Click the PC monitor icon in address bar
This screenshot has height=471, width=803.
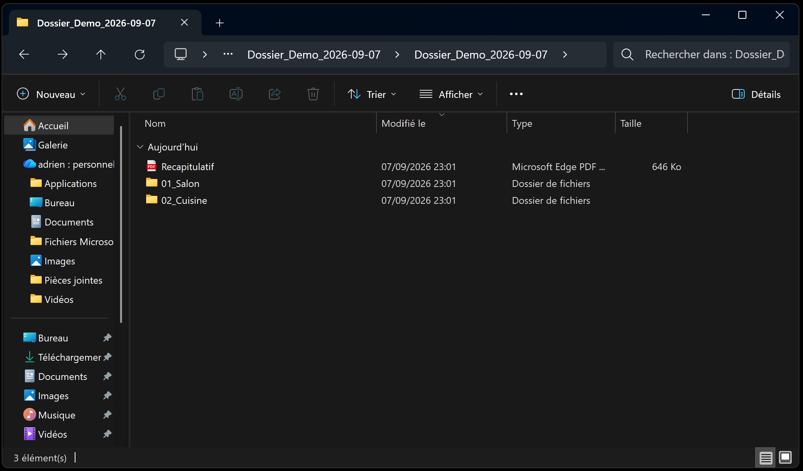point(181,54)
